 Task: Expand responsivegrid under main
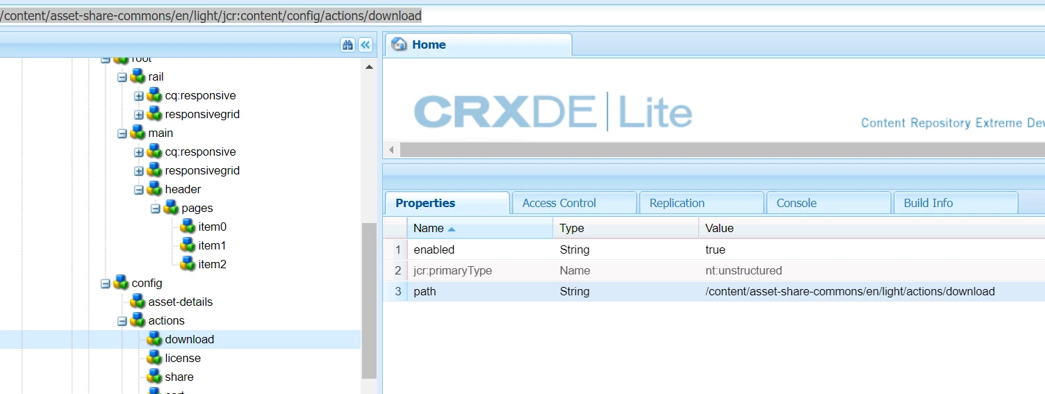139,171
